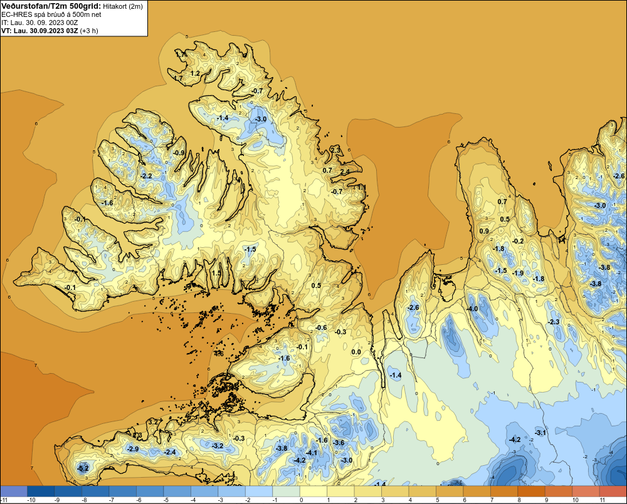
Task: Click the legend swatch between -11 and -10
Action: point(14,491)
